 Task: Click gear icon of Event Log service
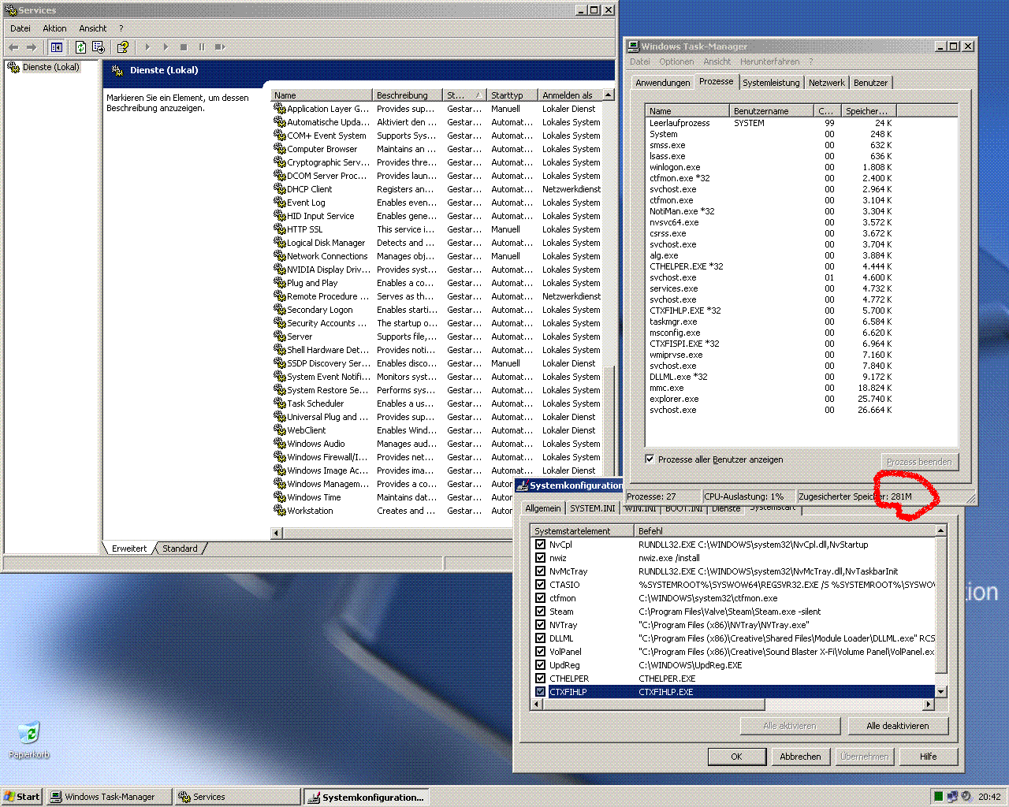pyautogui.click(x=279, y=203)
